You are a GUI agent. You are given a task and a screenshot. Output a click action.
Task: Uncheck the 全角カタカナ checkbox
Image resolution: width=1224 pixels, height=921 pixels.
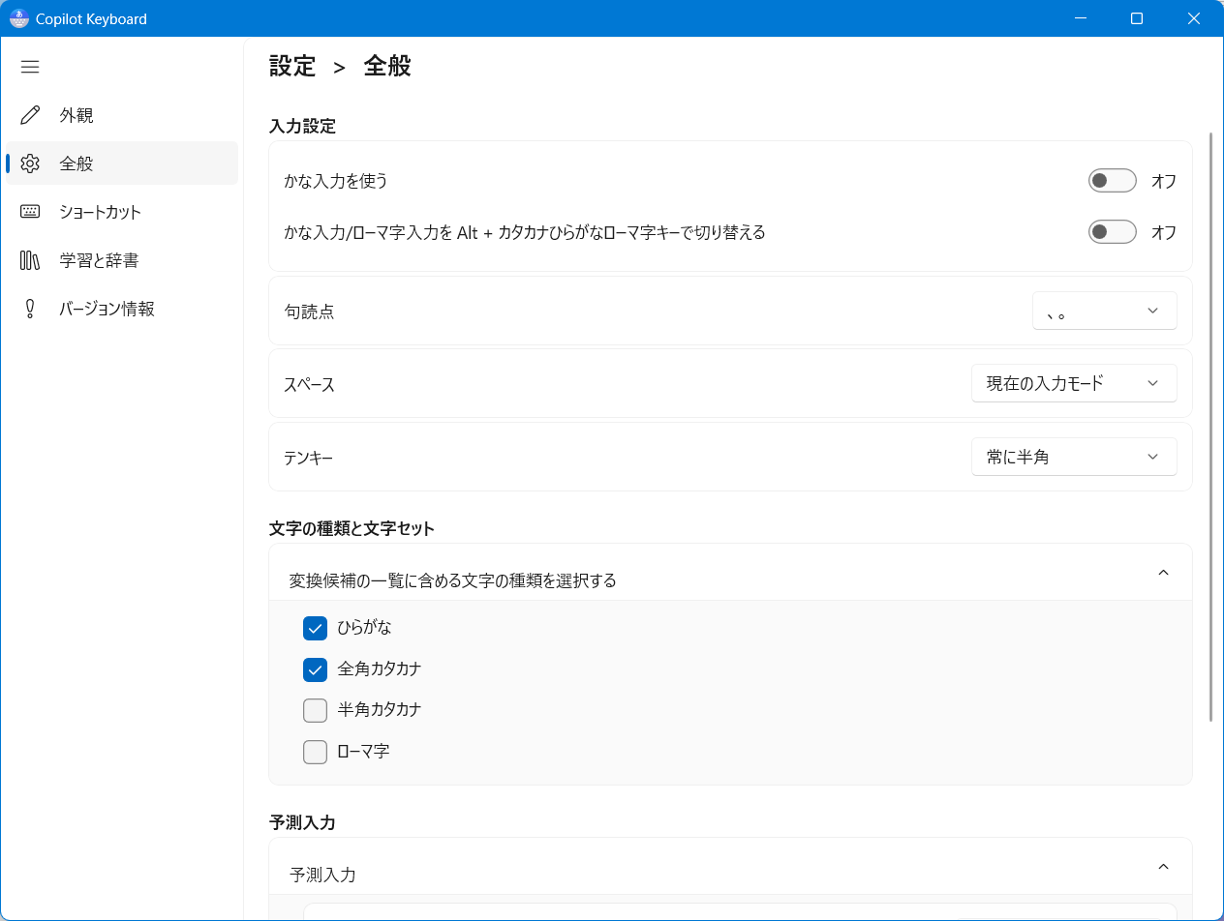pos(315,668)
